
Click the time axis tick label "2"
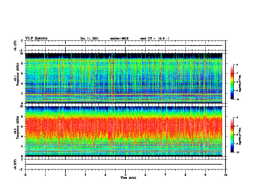[65, 175]
